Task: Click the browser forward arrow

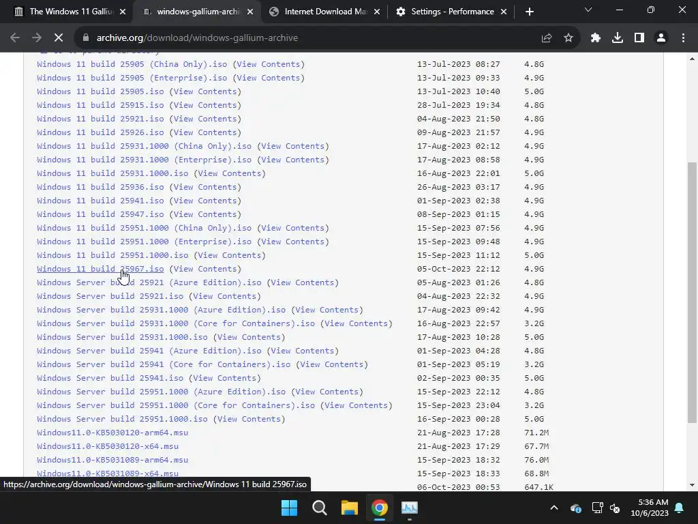Action: point(37,38)
